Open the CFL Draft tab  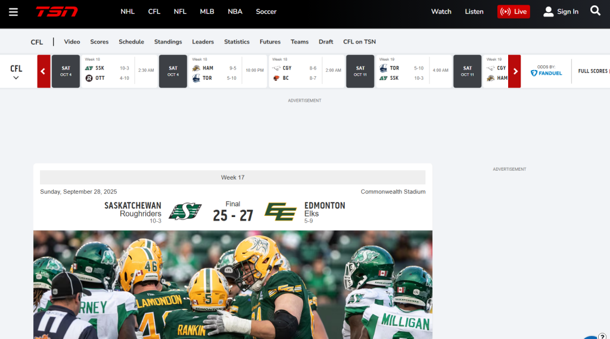click(326, 42)
